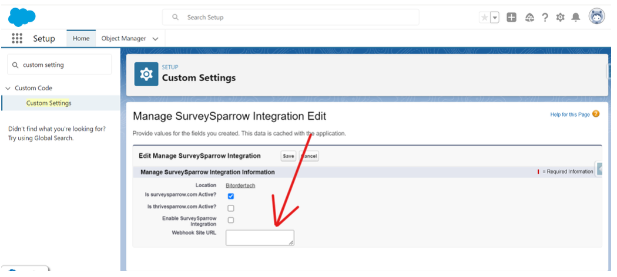This screenshot has height=277, width=617.
Task: Select Custom Settings in sidebar
Action: [49, 103]
